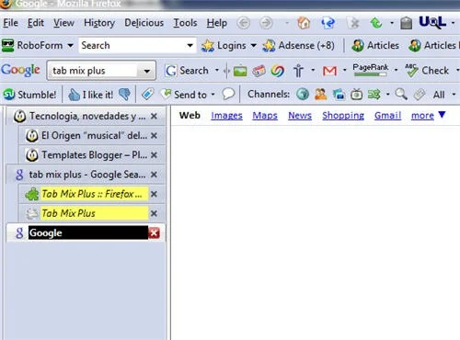Screen dimensions: 460x340
Task: Close the Templates Blogger tab
Action: tap(154, 155)
